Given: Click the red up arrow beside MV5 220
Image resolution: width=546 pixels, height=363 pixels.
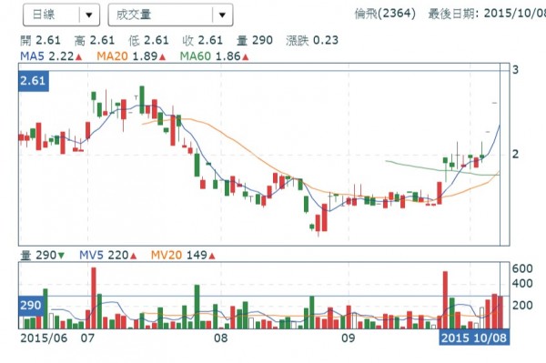Looking at the screenshot, I should pos(134,256).
